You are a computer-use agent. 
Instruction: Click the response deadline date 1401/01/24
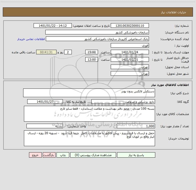130,52
